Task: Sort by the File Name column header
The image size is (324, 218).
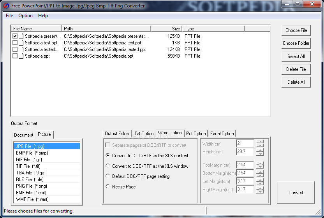Action: (36, 29)
